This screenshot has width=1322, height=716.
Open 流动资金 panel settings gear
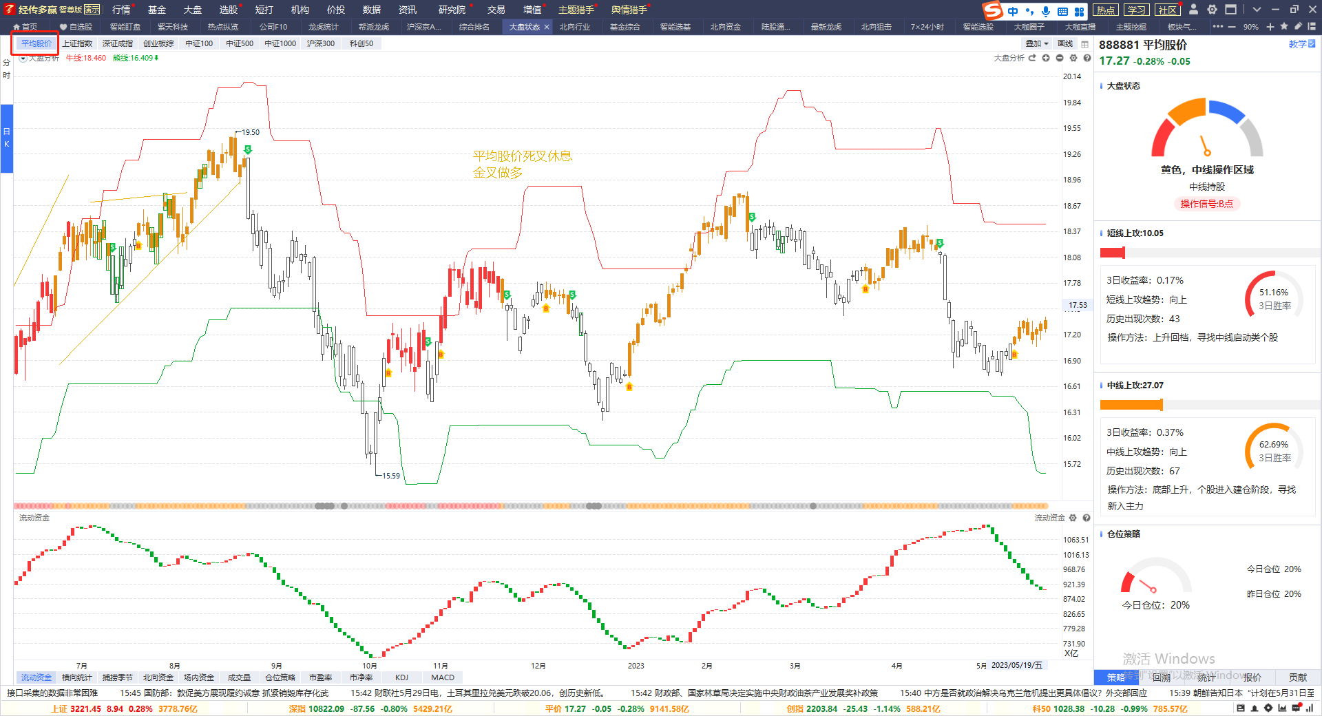point(1073,518)
